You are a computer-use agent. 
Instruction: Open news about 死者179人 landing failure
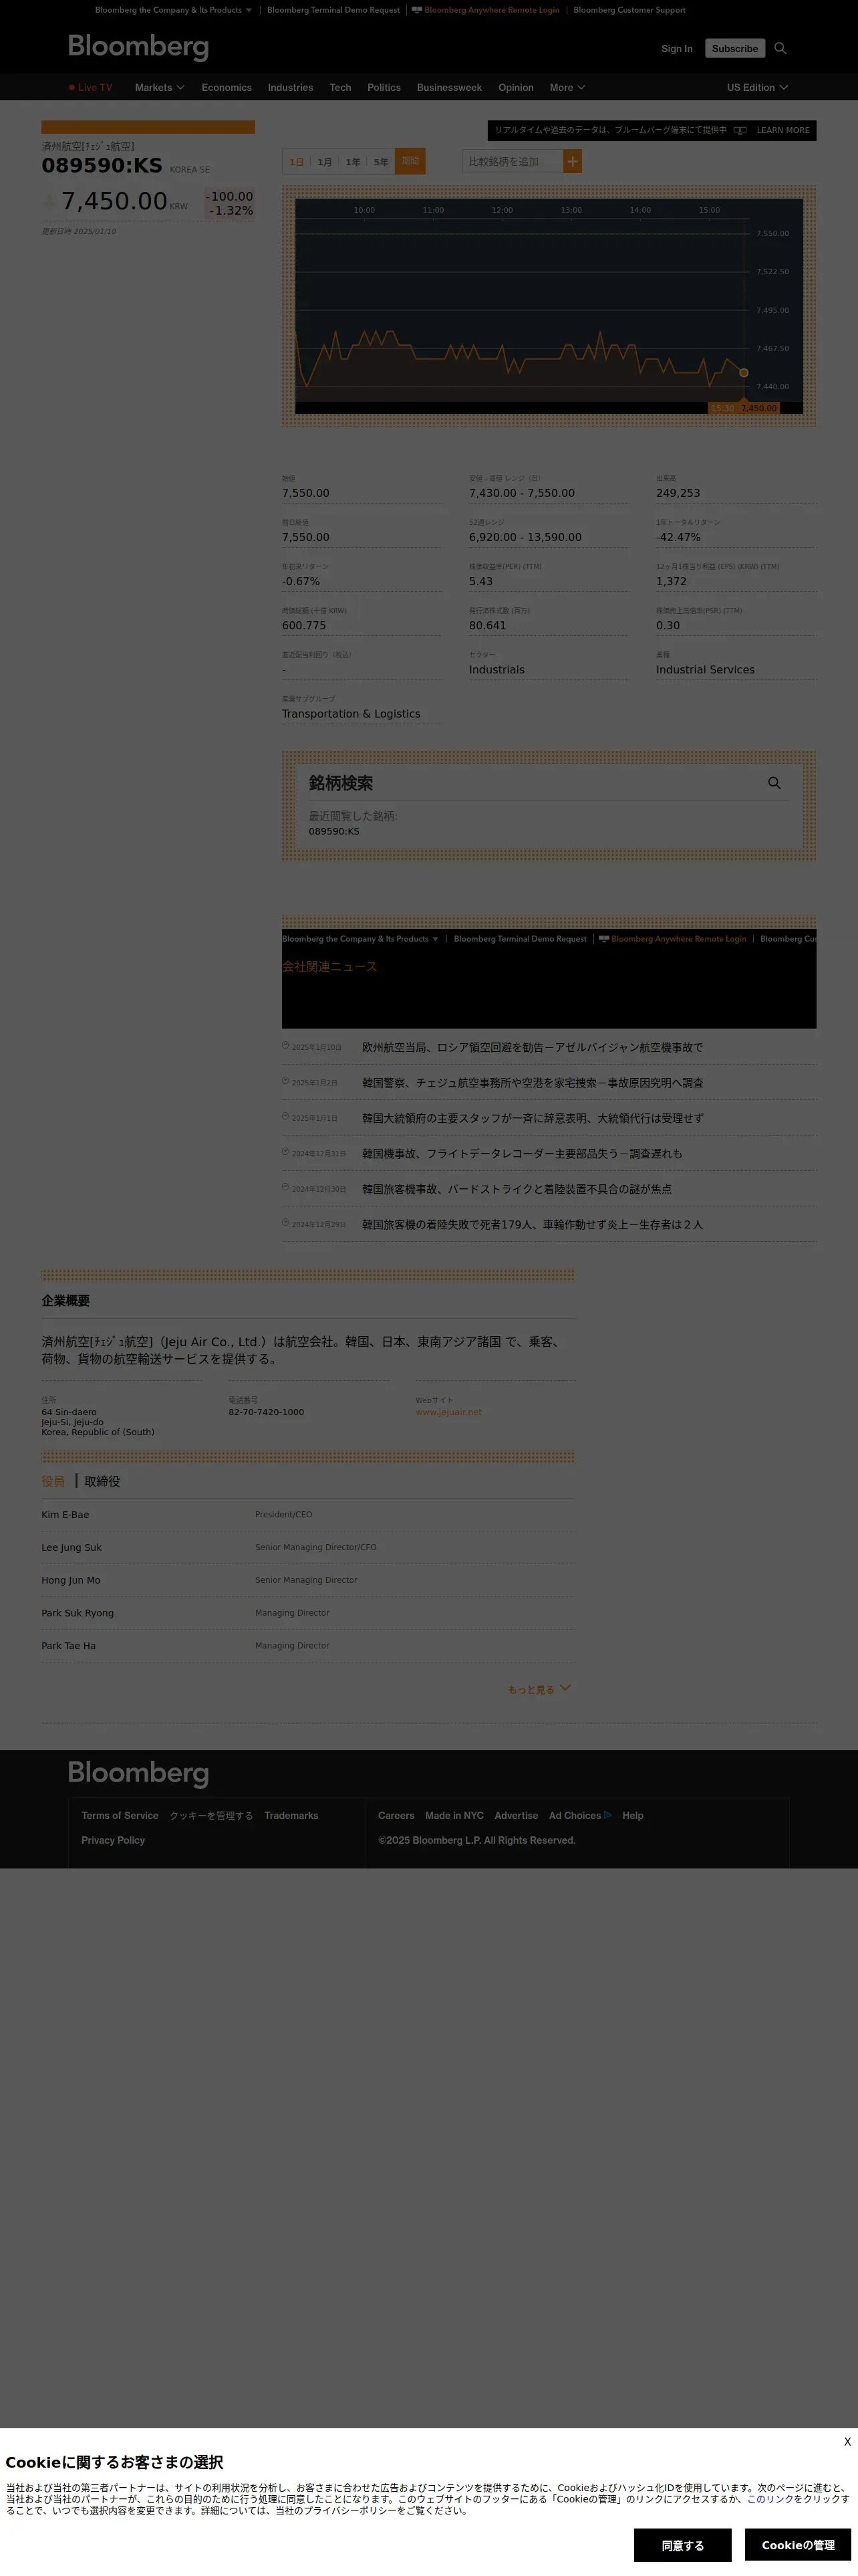coord(533,1224)
